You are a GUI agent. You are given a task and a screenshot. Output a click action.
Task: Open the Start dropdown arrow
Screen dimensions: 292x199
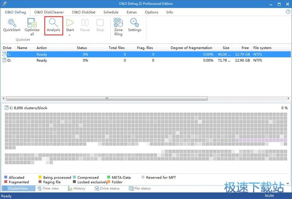pyautogui.click(x=69, y=35)
